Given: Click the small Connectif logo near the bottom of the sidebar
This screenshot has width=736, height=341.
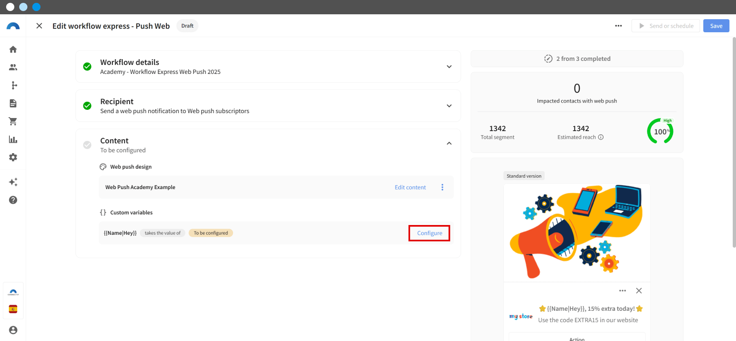Looking at the screenshot, I should pos(13,292).
